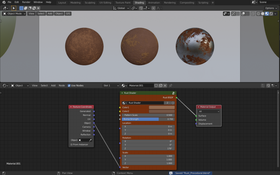Open node editor snap type dropdown
280x175 pixels.
tap(274, 86)
